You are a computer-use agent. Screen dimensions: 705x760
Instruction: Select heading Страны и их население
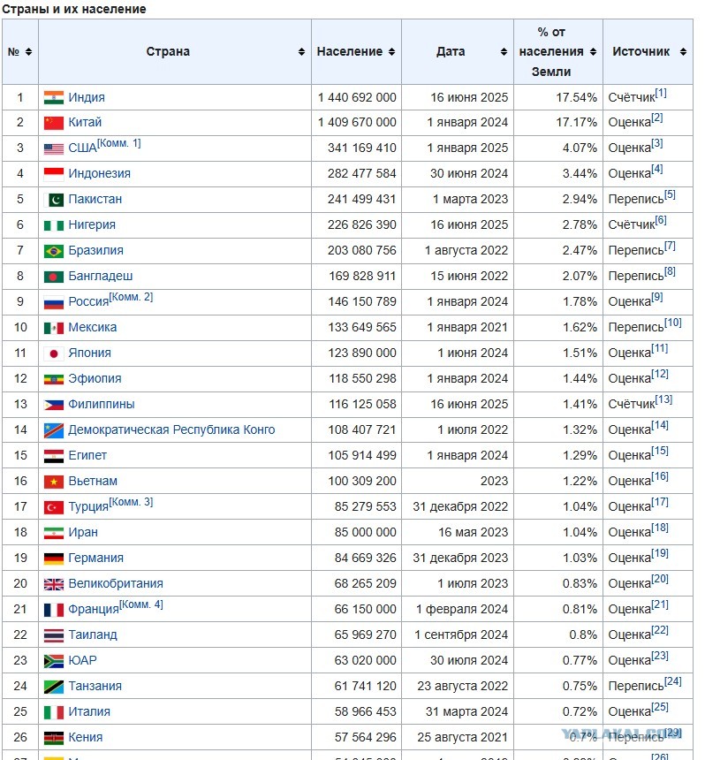[x=74, y=9]
